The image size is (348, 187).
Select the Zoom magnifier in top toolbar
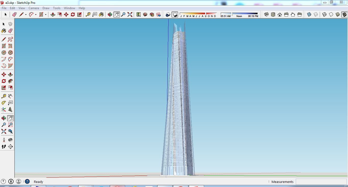coord(123,15)
